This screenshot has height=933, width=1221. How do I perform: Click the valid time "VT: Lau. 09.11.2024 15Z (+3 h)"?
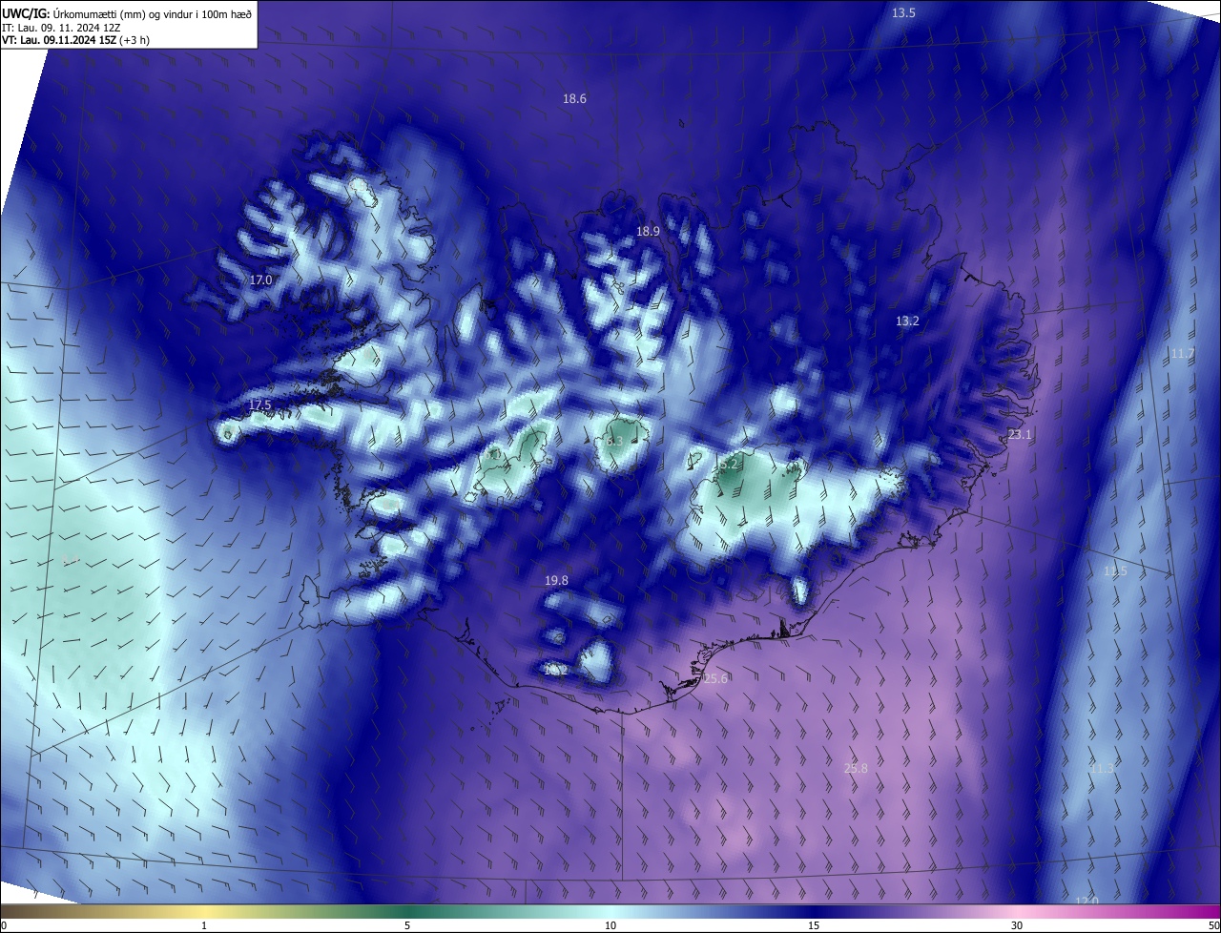click(76, 40)
